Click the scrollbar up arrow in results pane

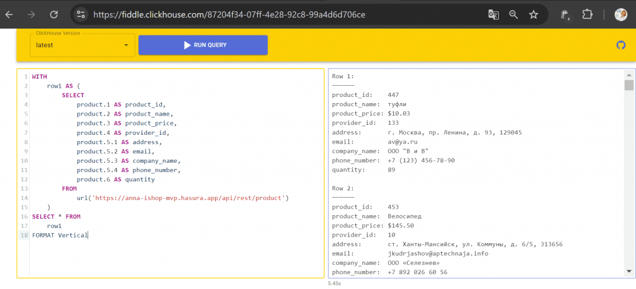[629, 75]
